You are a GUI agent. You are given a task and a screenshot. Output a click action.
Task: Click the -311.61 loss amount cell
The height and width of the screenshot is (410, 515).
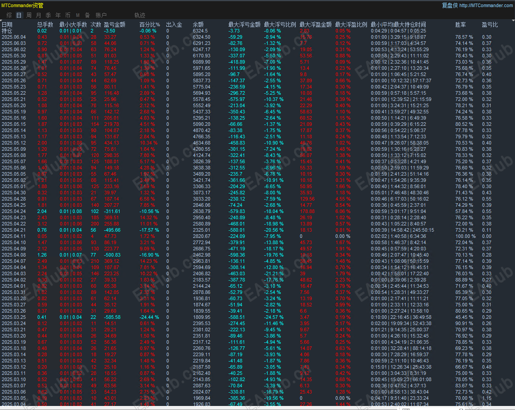[x=113, y=211]
